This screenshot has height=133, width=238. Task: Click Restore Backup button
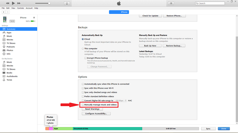[174, 46]
